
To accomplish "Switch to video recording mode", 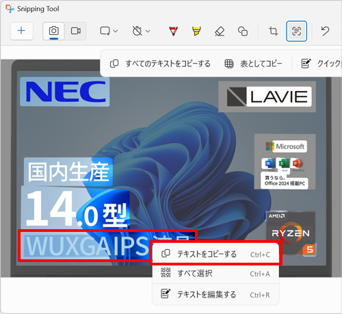I will pyautogui.click(x=76, y=31).
